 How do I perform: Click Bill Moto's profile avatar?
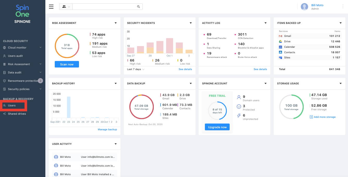pos(304,7)
